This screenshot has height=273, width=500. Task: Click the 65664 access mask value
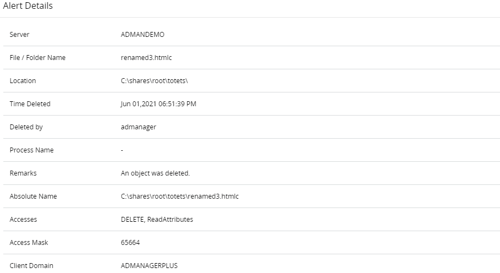coord(130,243)
